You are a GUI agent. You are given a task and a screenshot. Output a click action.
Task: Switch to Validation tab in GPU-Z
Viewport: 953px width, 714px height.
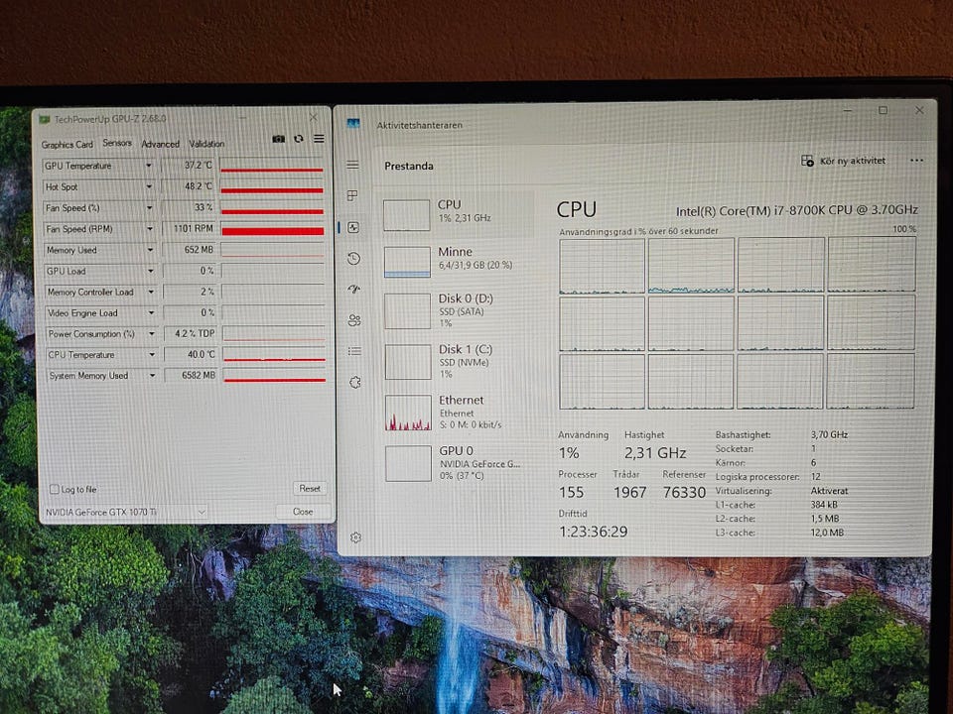point(206,144)
